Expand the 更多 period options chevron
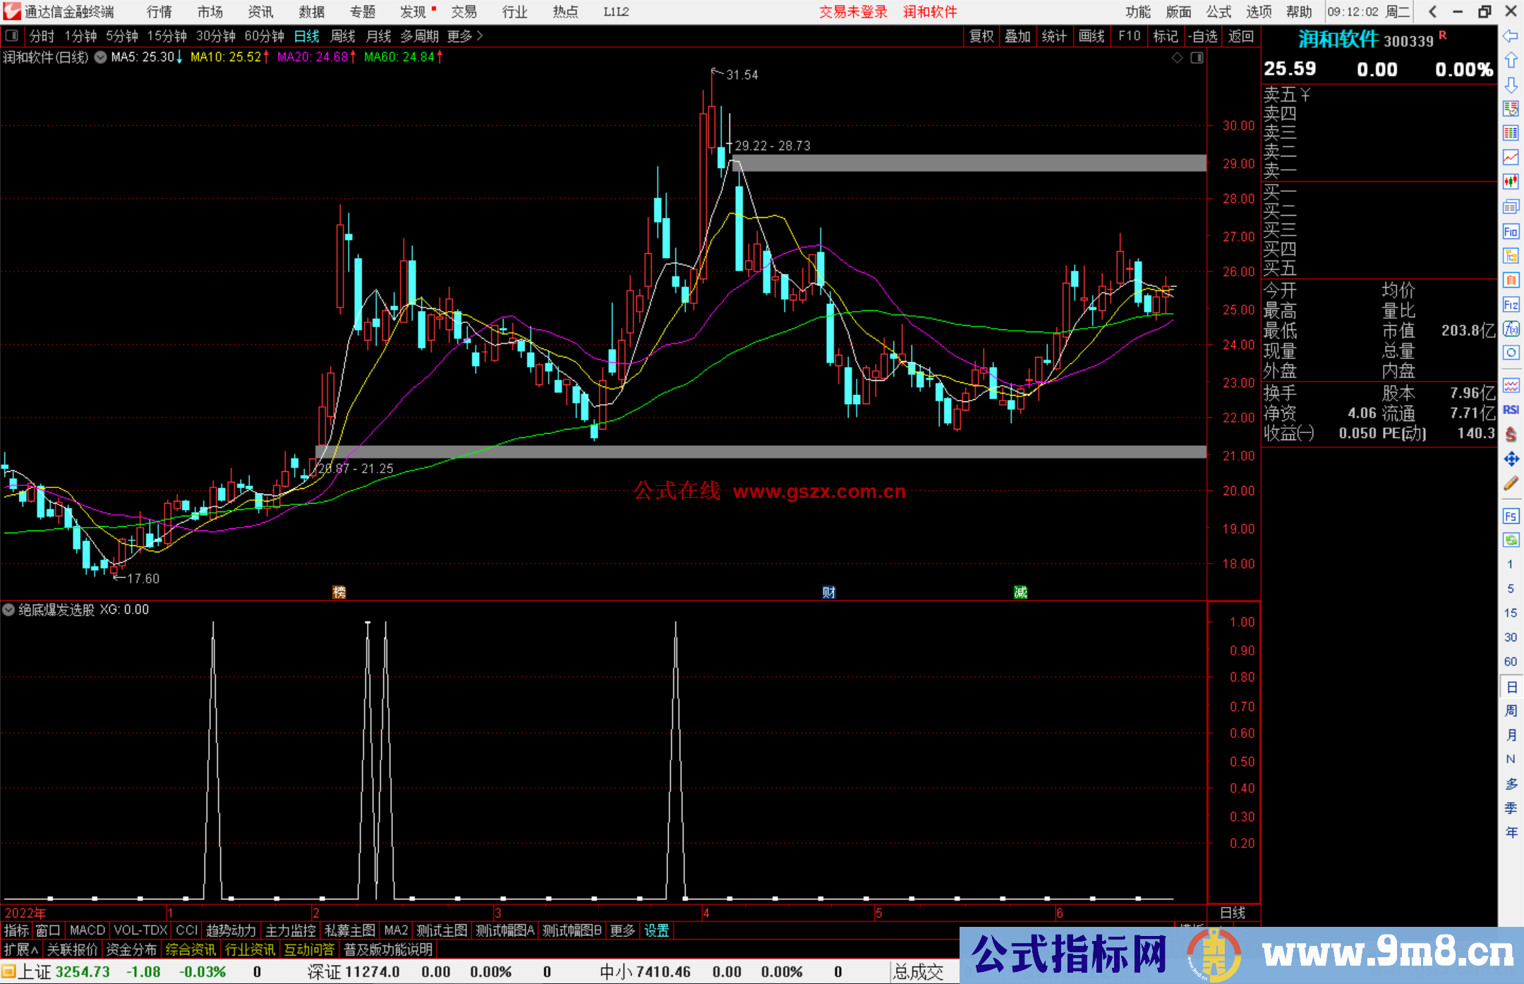Screen dimensions: 1524x984 [x=480, y=36]
